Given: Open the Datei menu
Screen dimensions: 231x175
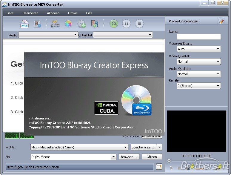Looking at the screenshot, I should point(10,13).
